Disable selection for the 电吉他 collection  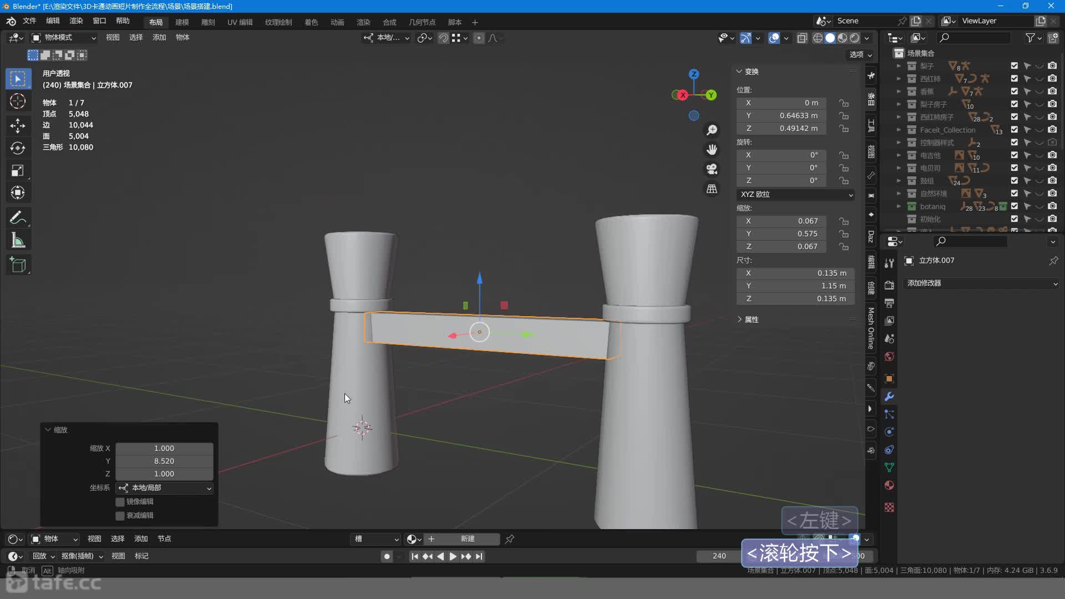pos(1027,155)
